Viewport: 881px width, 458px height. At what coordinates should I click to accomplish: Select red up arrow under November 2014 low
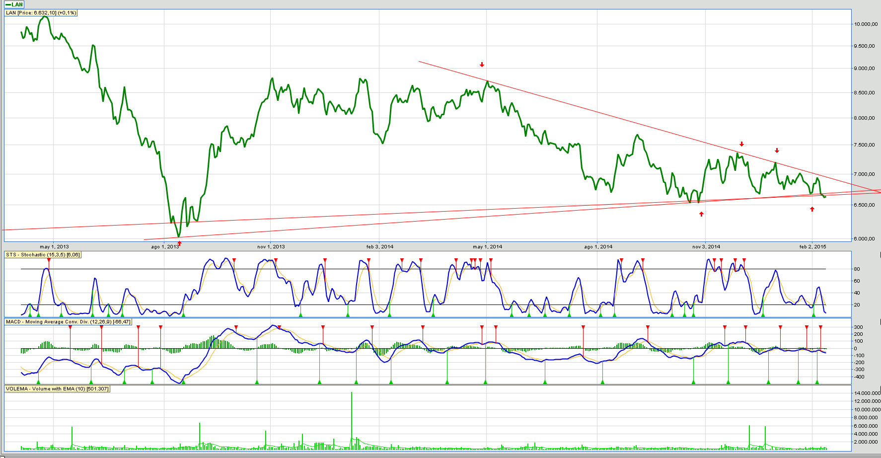(x=701, y=214)
